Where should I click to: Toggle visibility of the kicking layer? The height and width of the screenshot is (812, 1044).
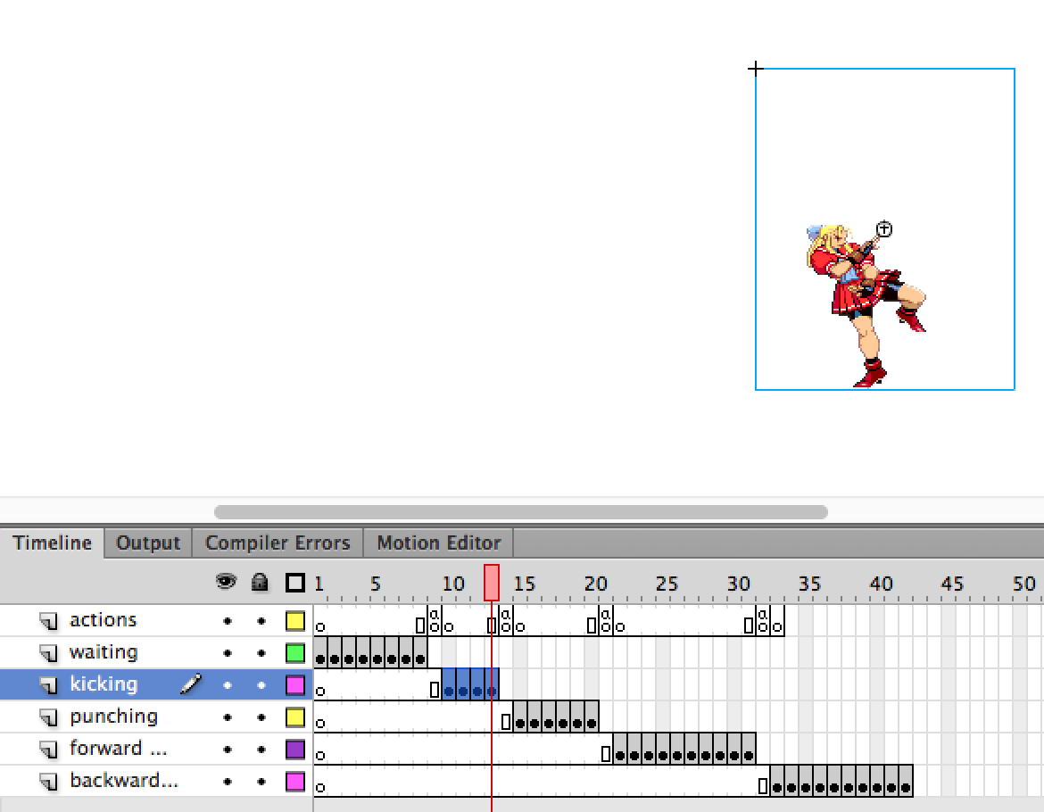point(228,685)
